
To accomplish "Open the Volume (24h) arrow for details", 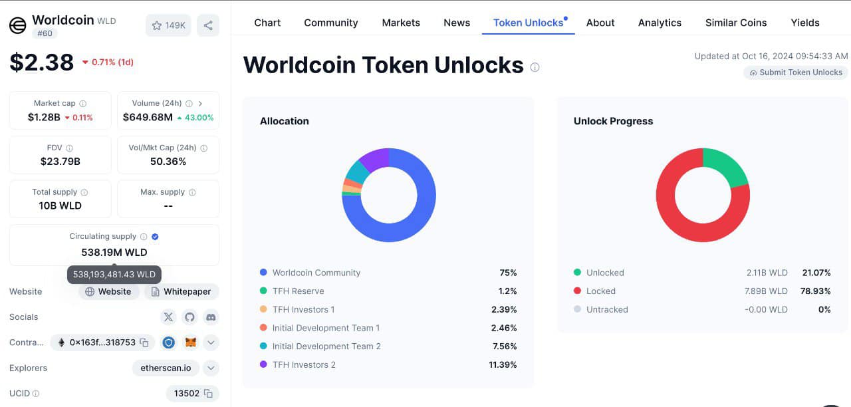I will [201, 103].
